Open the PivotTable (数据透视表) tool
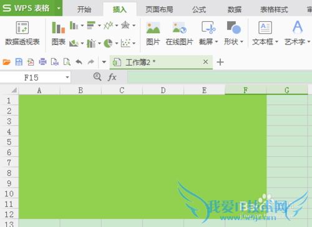Viewport: 312px width, 227px height. click(22, 33)
